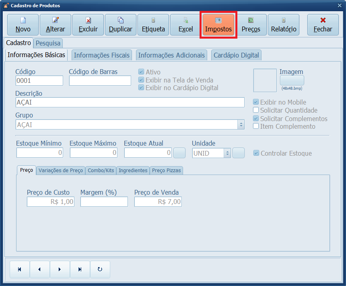
Task: Open the Impostos tax window
Action: point(218,25)
